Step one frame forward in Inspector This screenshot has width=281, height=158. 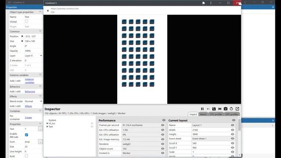tap(208, 109)
